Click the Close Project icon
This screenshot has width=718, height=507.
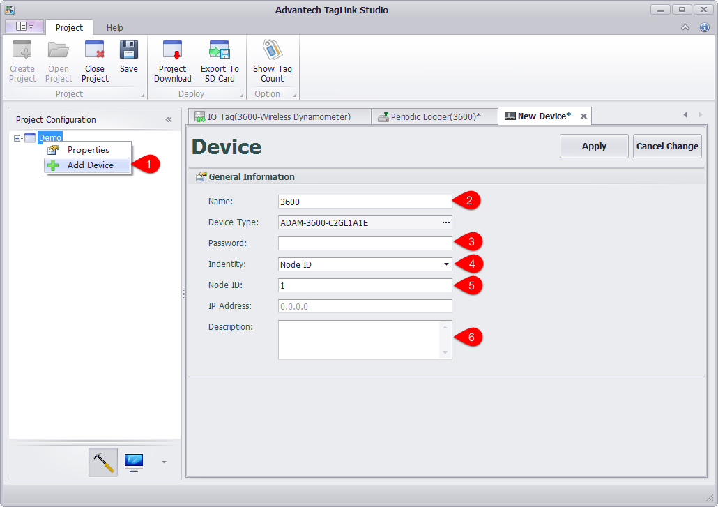tap(95, 52)
